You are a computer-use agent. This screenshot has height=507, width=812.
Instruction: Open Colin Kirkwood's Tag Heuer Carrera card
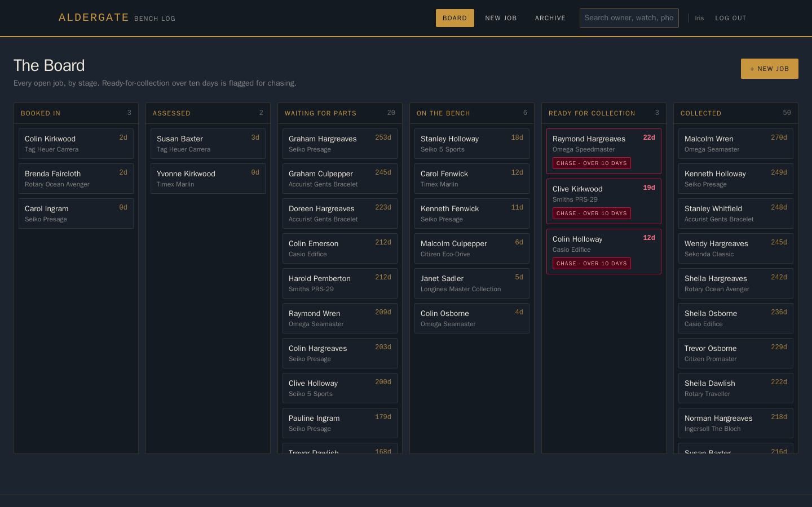[x=76, y=144]
